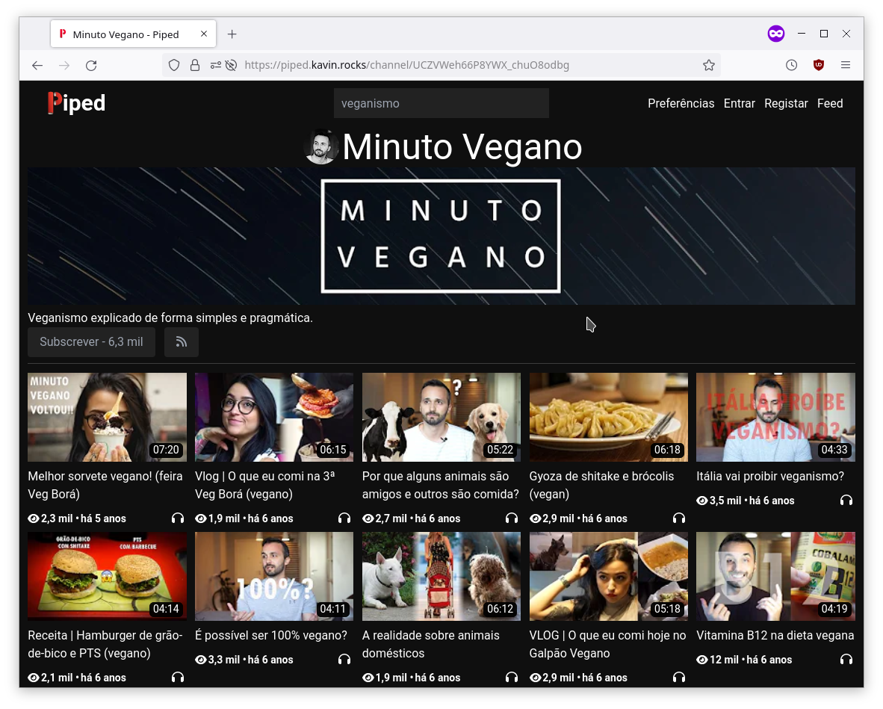Screen dimensions: 883x709
Task: Open a new browser tab
Action: (232, 34)
